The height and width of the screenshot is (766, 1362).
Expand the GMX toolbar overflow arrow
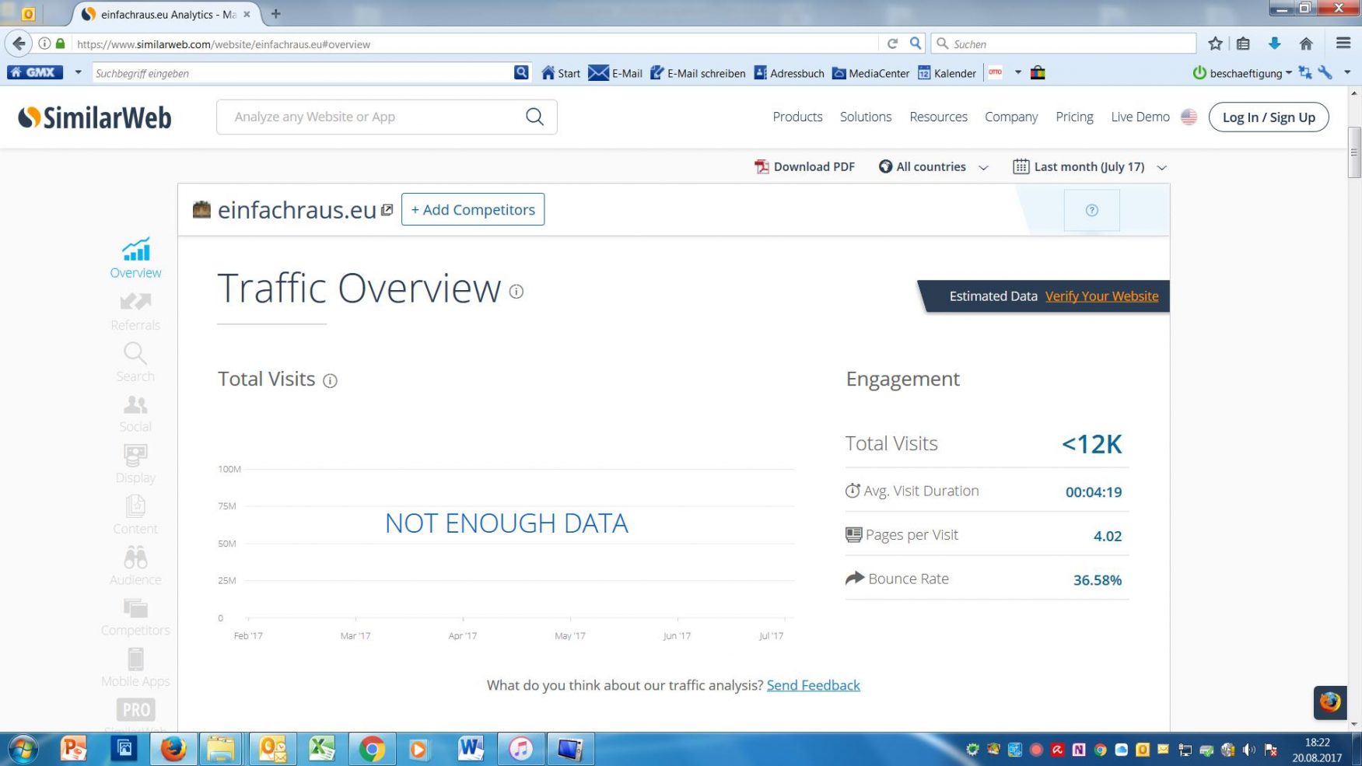point(1347,73)
